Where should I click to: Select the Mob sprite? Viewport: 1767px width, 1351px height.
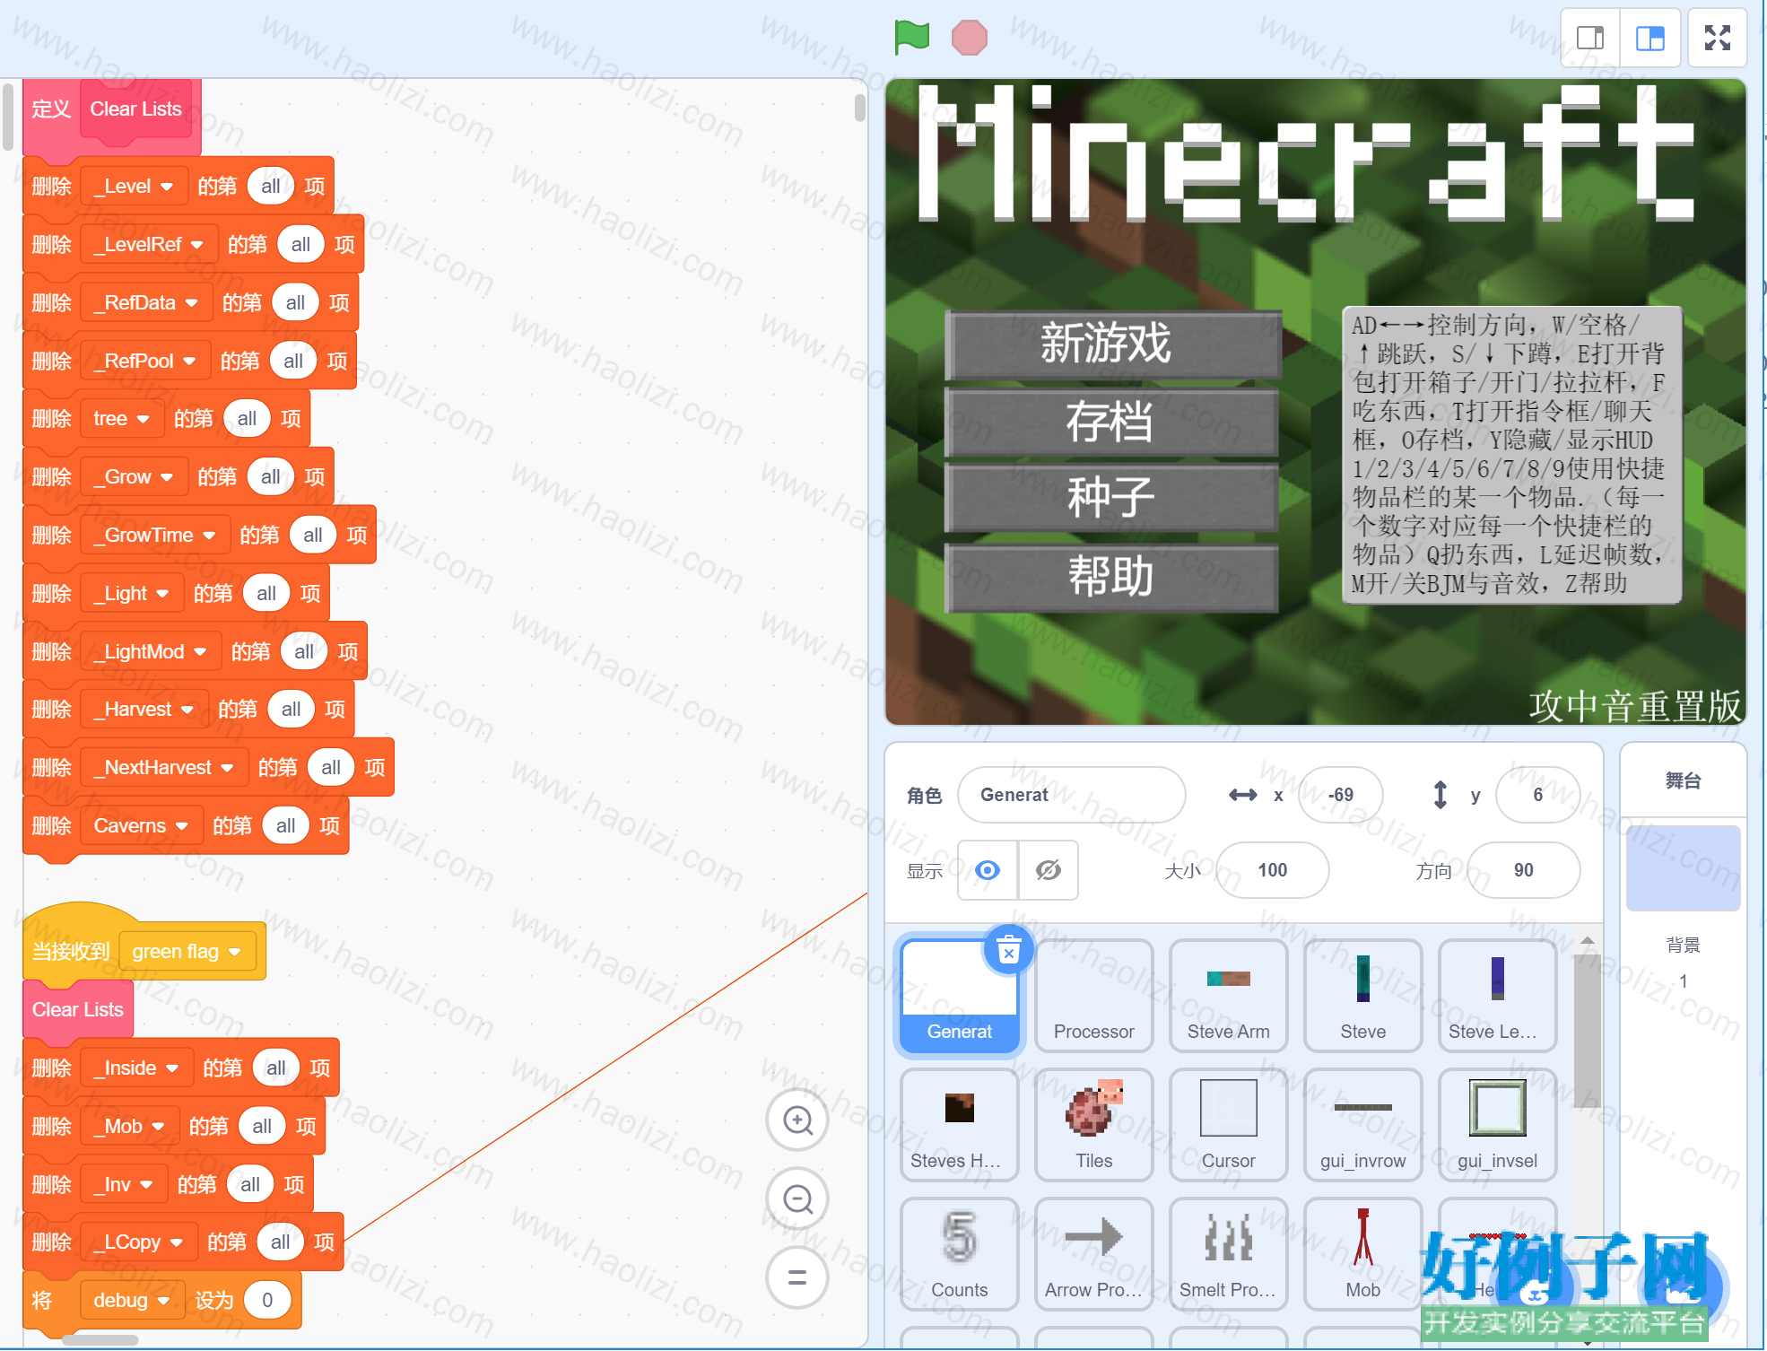click(x=1362, y=1254)
